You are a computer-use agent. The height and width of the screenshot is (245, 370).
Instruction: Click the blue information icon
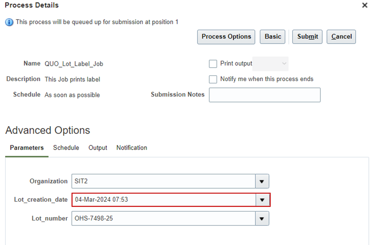9,22
